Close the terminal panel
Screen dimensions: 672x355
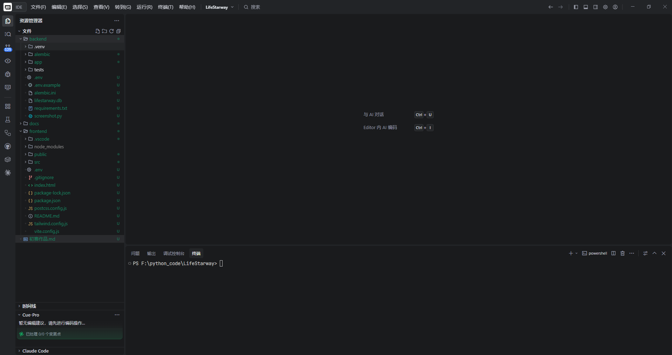click(664, 253)
